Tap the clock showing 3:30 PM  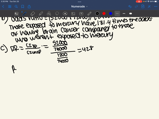(5, 1)
